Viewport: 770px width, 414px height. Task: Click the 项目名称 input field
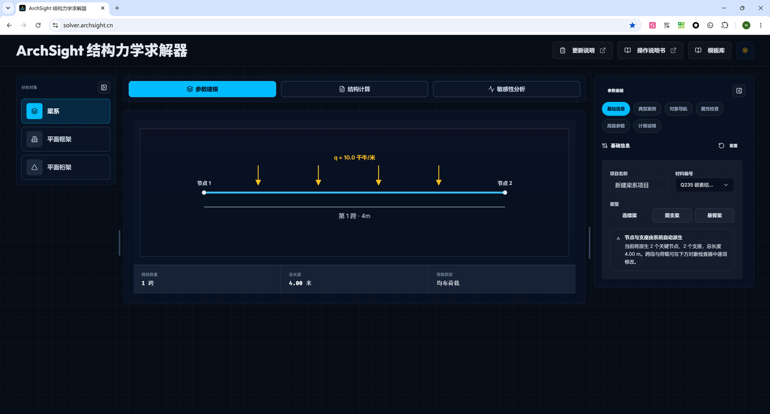coord(639,185)
